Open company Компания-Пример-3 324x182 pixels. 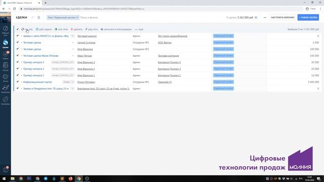[169, 62]
